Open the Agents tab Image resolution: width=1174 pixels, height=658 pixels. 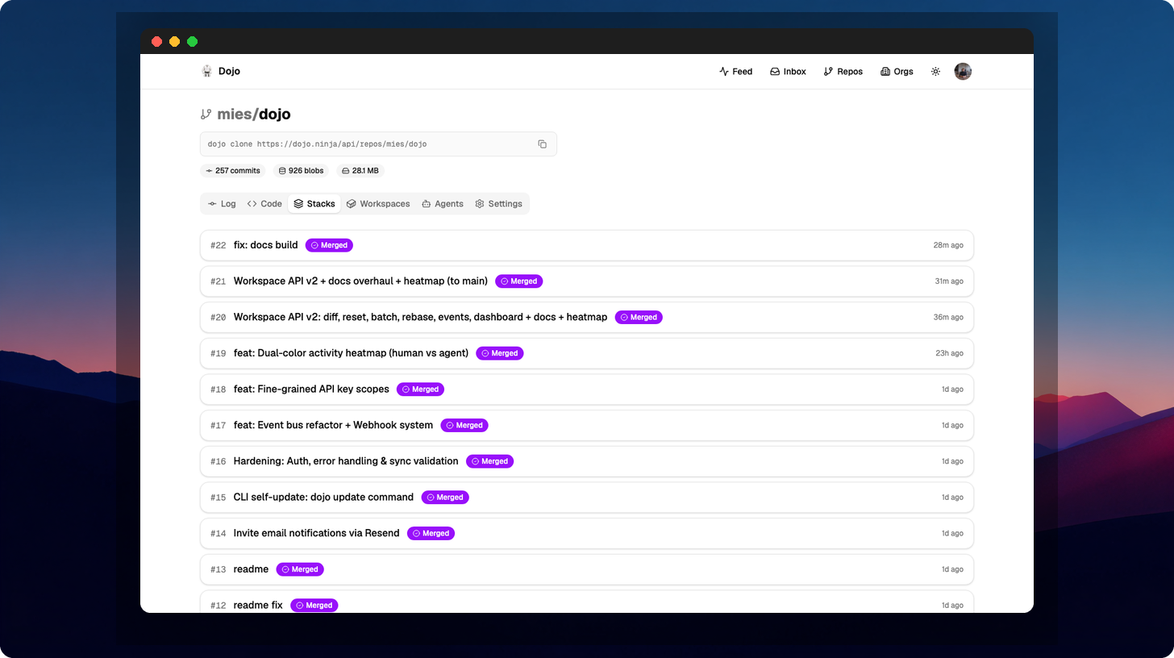(442, 203)
